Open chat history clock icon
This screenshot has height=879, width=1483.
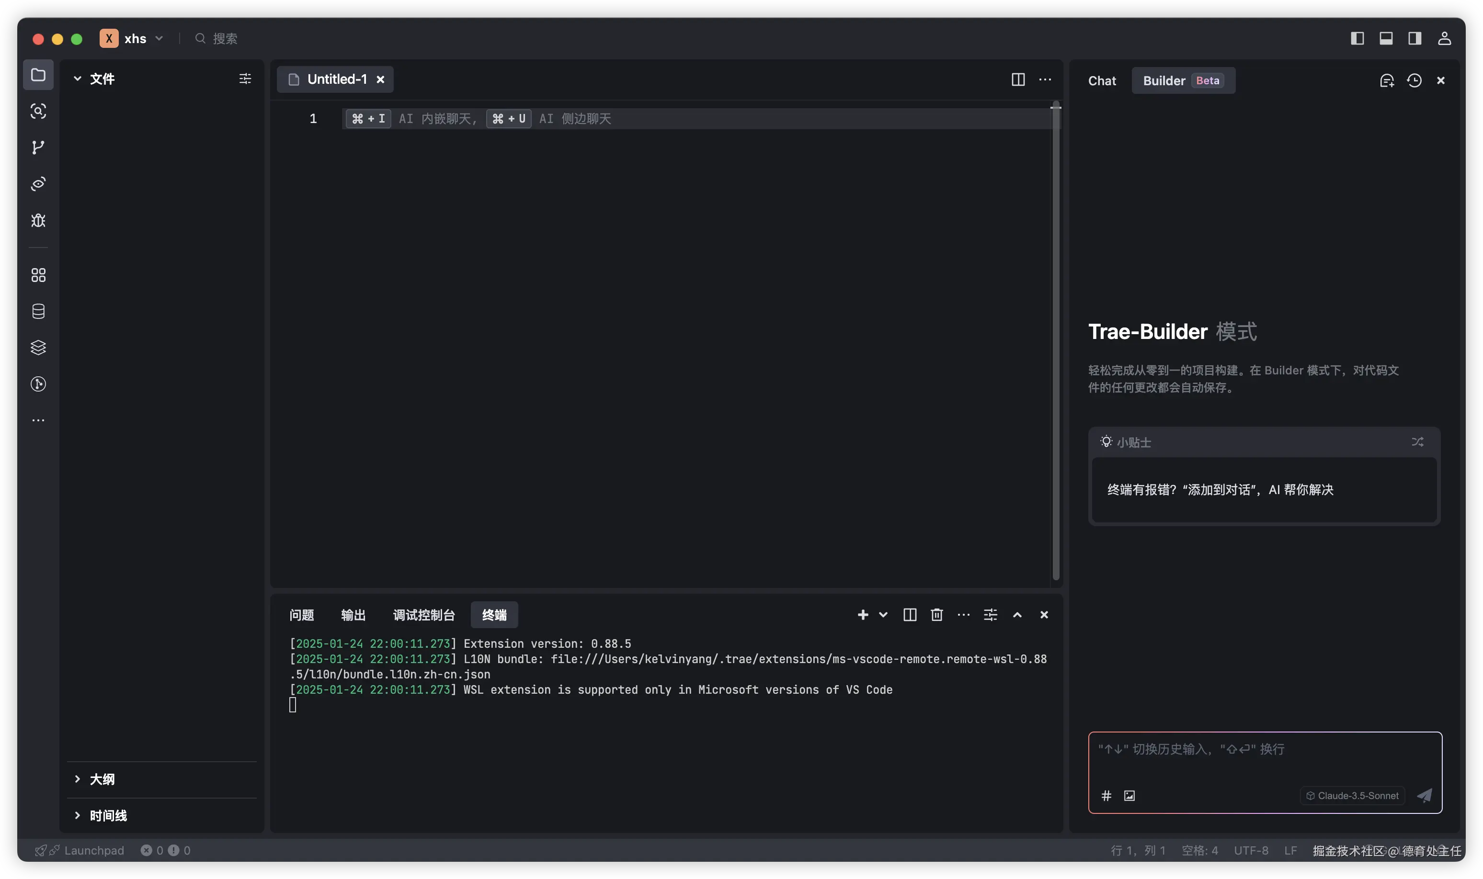(1415, 80)
